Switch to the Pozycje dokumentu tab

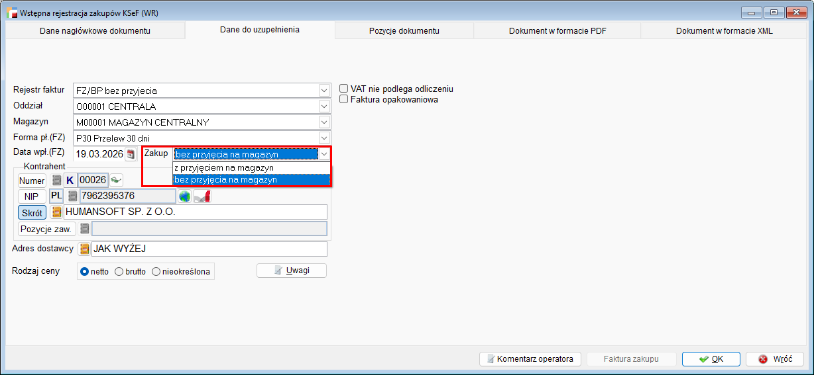(x=404, y=31)
